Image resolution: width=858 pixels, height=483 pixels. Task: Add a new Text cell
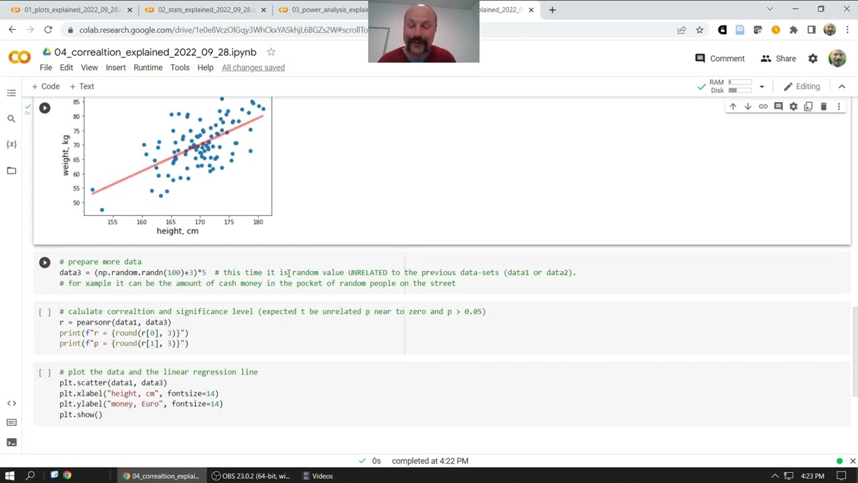point(82,87)
